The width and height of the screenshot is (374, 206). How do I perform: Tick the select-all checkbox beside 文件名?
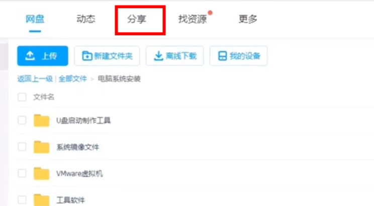[x=22, y=97]
